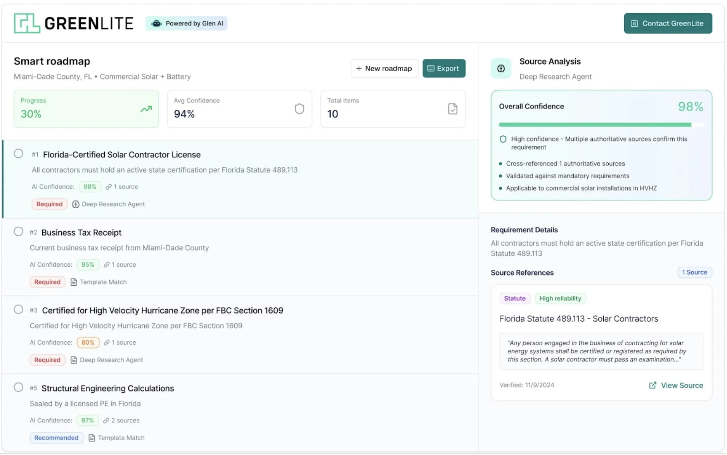Mark Structural Engineering Calculations as done
Image resolution: width=727 pixels, height=455 pixels.
[x=18, y=387]
